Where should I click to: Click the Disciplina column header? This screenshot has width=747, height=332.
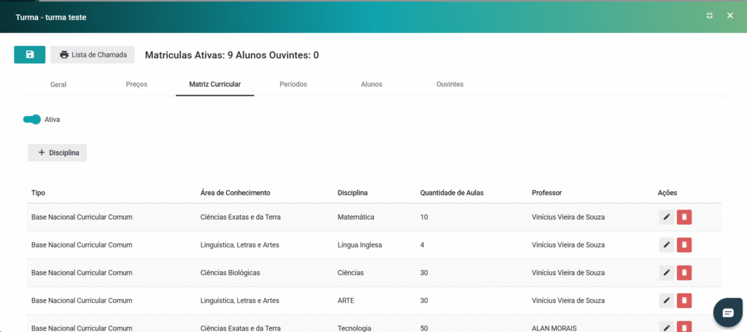tap(352, 193)
